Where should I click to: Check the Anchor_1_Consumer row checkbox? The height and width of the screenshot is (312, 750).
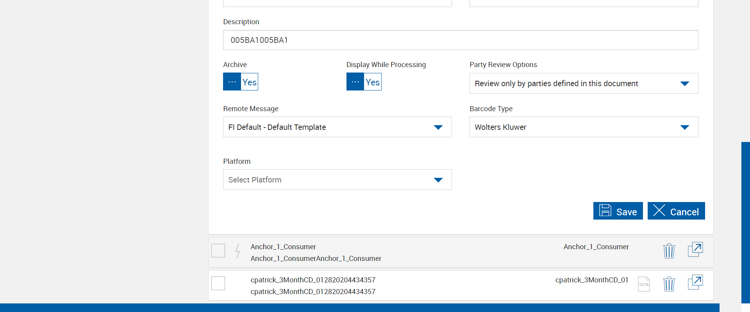tap(218, 250)
